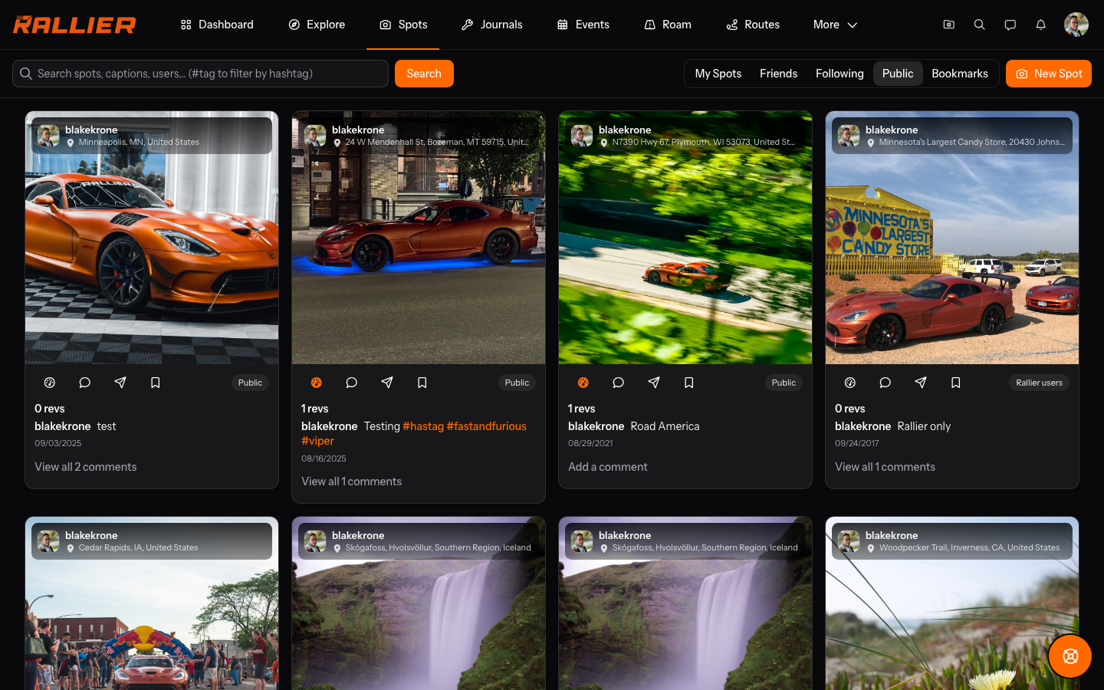Open the comment icon on the 'Road America' post

(x=619, y=383)
